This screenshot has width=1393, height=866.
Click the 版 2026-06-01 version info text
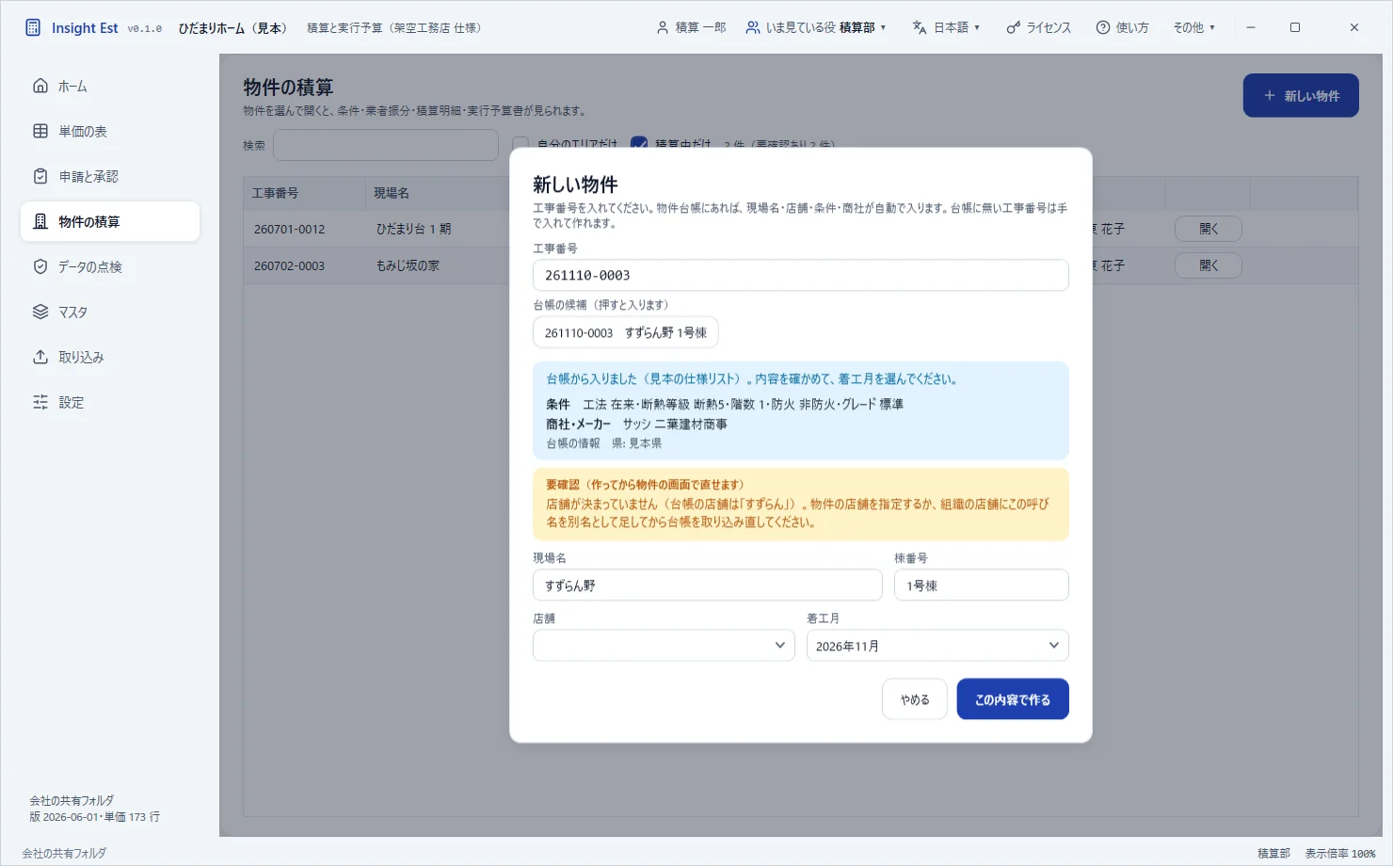pyautogui.click(x=94, y=817)
